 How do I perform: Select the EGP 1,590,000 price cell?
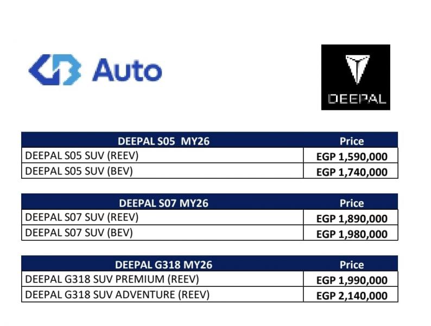click(x=352, y=156)
